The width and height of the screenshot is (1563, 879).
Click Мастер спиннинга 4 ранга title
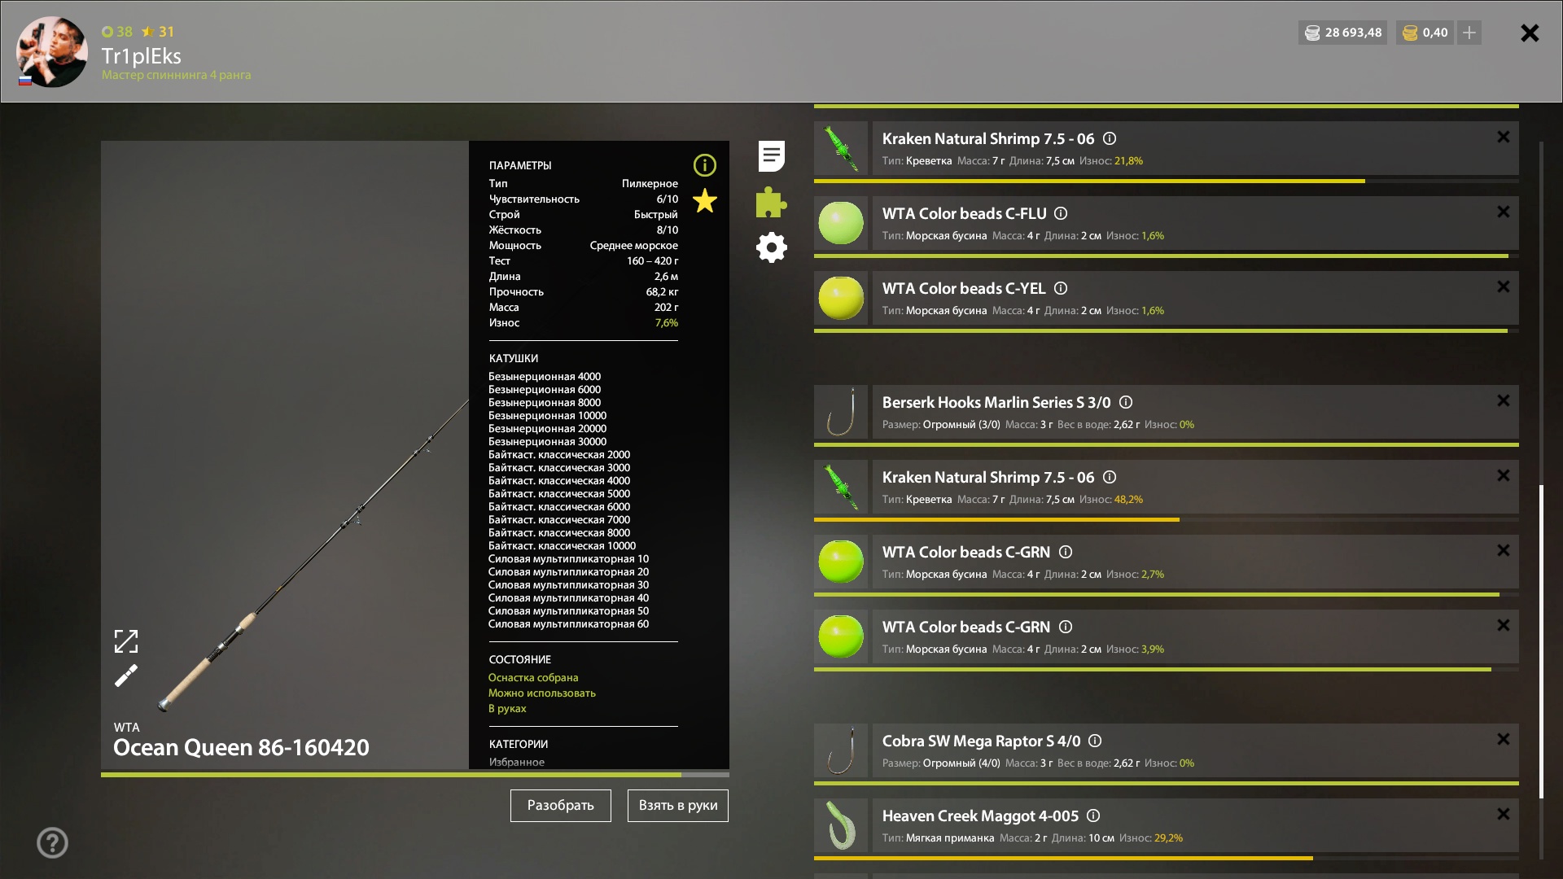click(176, 75)
